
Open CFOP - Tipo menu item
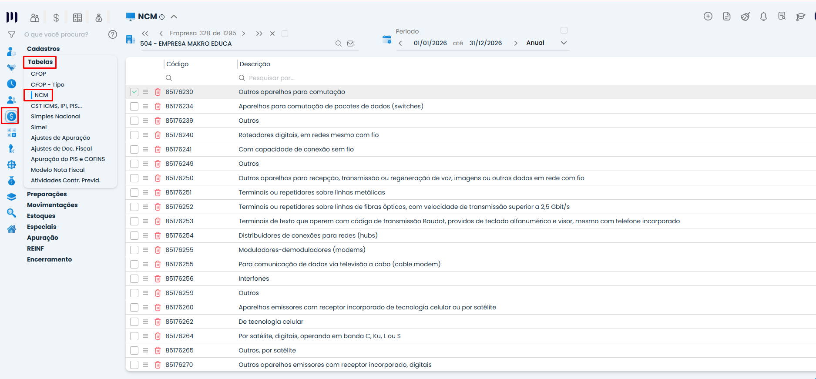47,84
